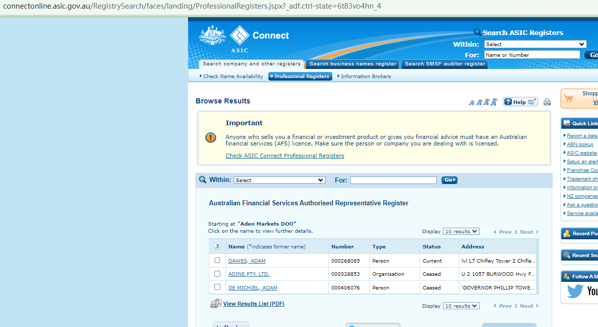
Task: Switch to Search business names register tab
Action: coord(353,64)
